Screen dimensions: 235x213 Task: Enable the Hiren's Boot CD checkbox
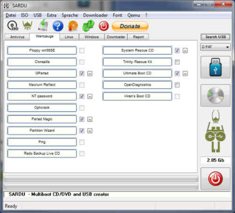pyautogui.click(x=177, y=96)
